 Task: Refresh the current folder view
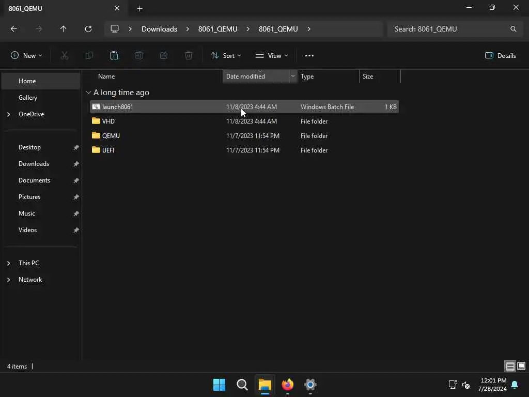(x=88, y=29)
